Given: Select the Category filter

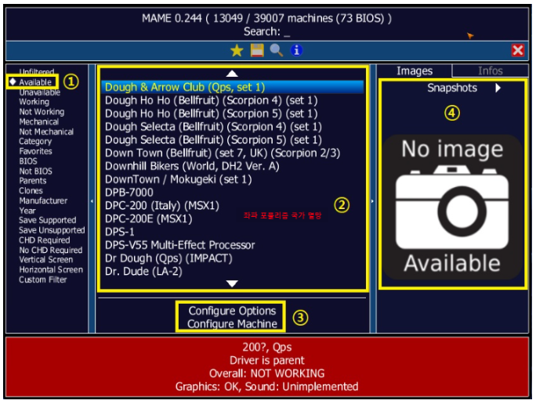Looking at the screenshot, I should coord(35,142).
